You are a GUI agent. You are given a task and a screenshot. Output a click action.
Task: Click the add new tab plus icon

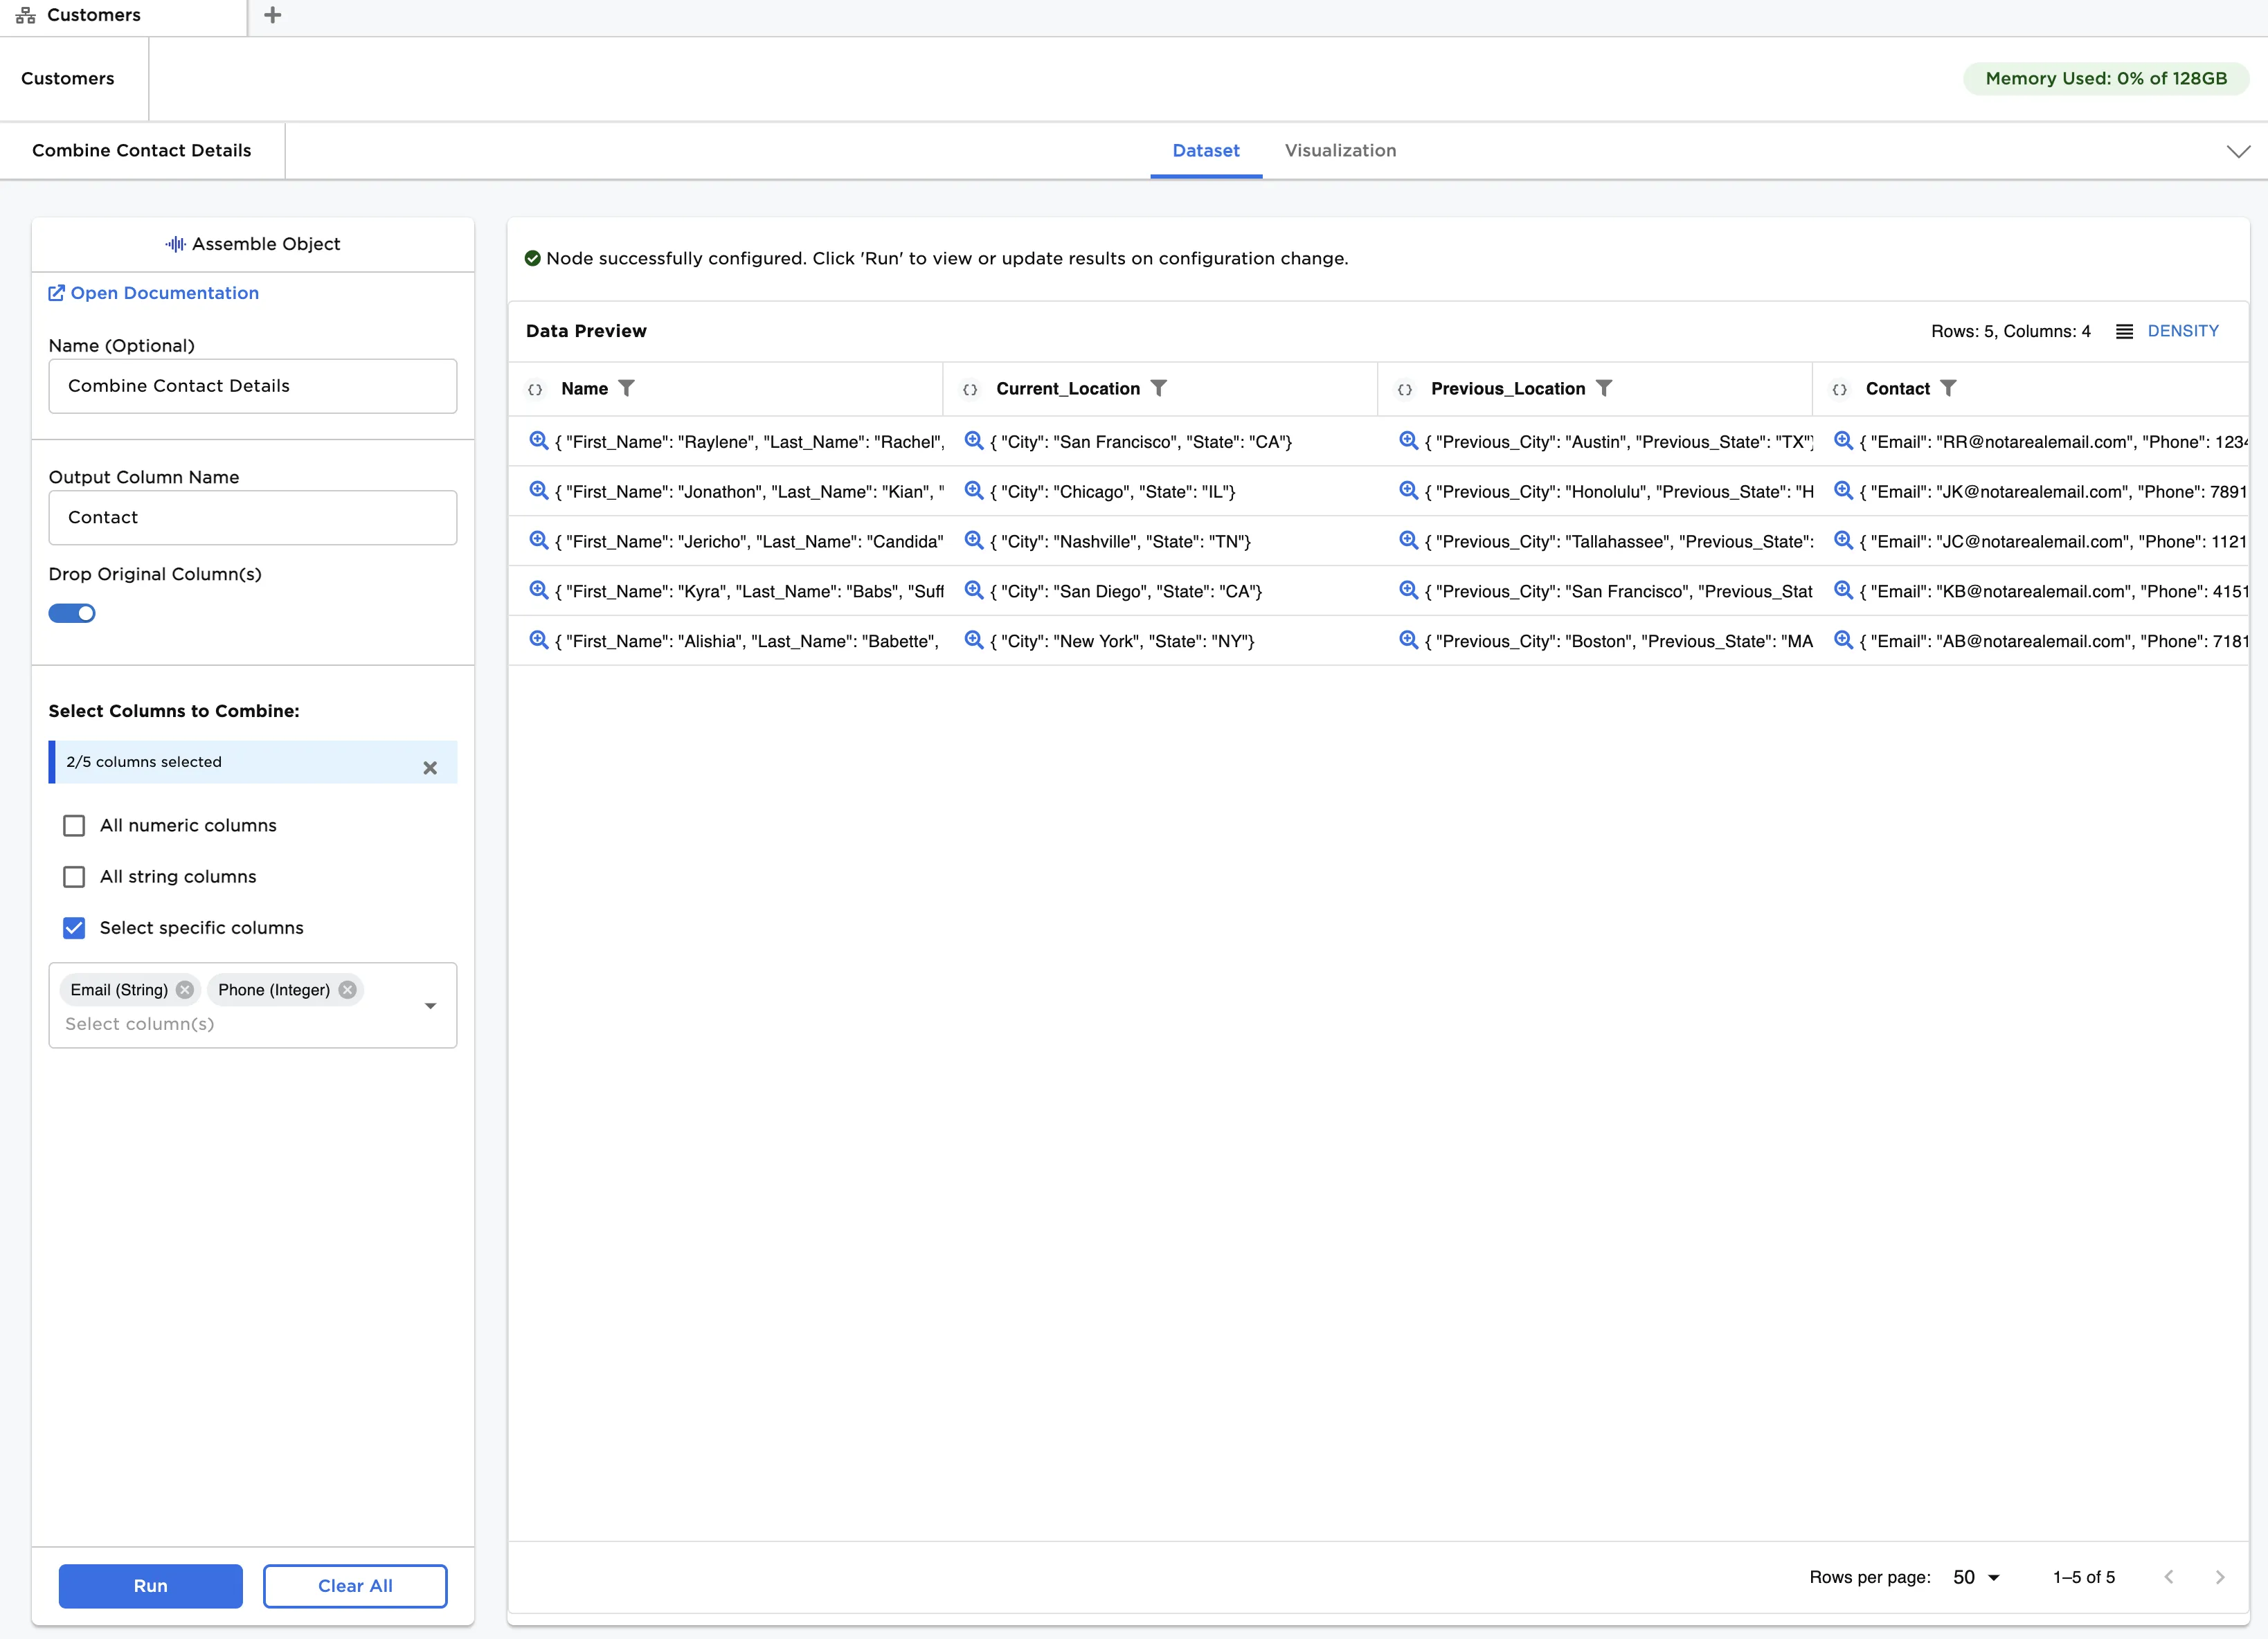(272, 15)
